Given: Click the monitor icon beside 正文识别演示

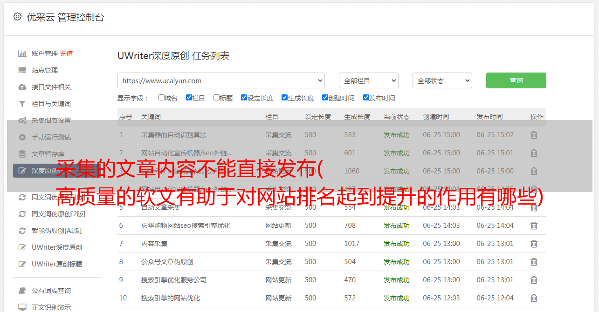Looking at the screenshot, I should pyautogui.click(x=22, y=307).
